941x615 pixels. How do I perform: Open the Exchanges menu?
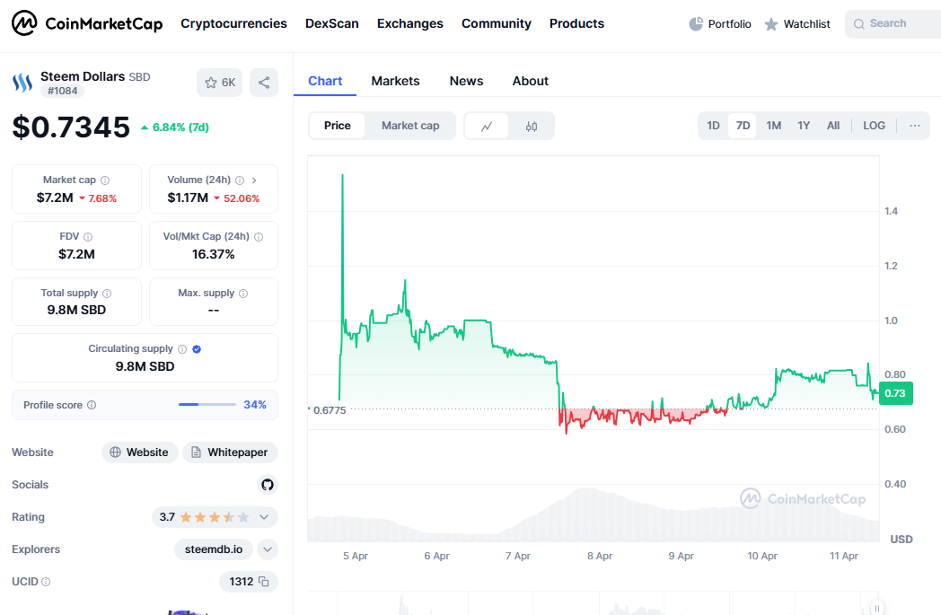coord(409,23)
